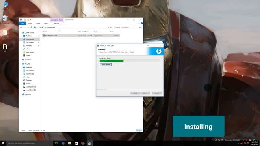Expand the ribbon with the chevron
This screenshot has width=260, height=146.
pos(139,24)
